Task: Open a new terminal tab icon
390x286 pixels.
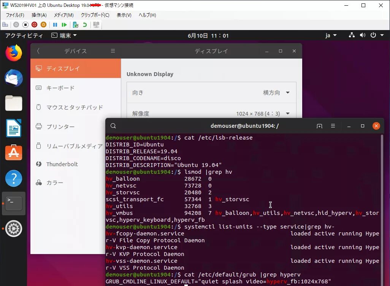Action: 319,126
